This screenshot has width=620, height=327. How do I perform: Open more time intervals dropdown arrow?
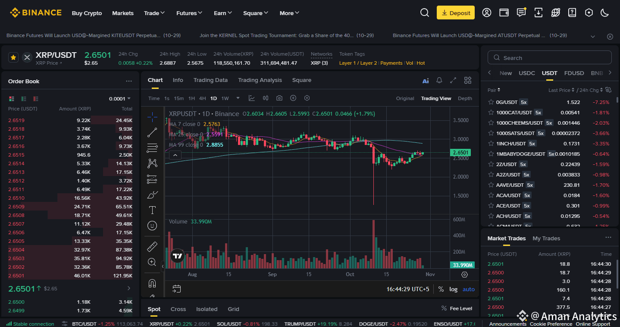click(238, 98)
